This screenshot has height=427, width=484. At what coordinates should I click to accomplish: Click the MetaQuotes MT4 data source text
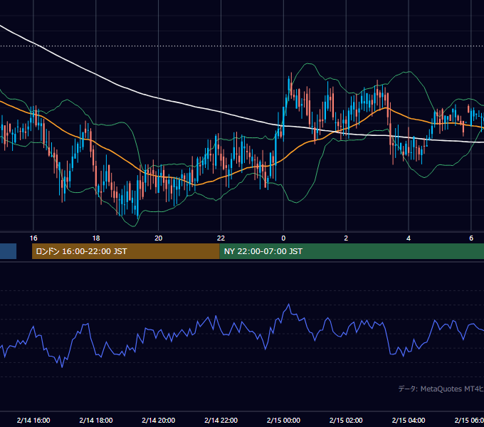point(441,389)
